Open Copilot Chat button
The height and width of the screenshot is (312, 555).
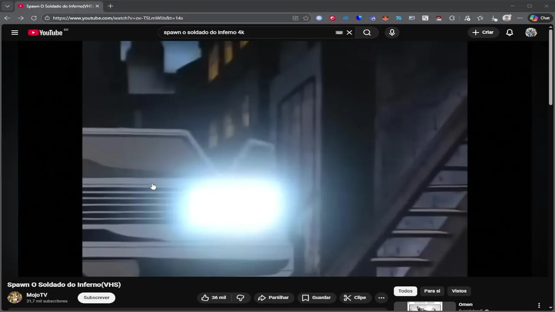pos(540,18)
